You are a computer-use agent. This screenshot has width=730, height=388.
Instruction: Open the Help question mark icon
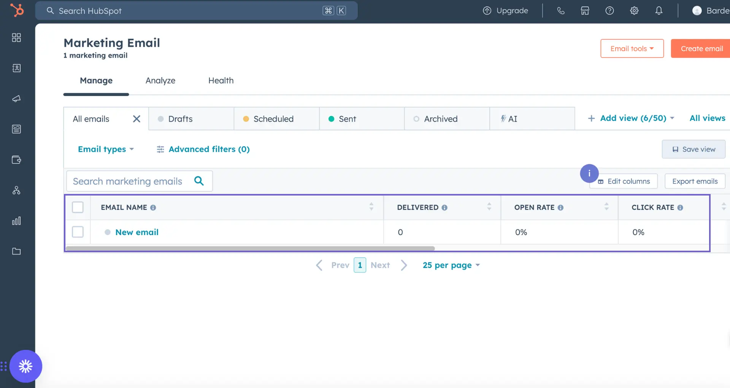(609, 11)
